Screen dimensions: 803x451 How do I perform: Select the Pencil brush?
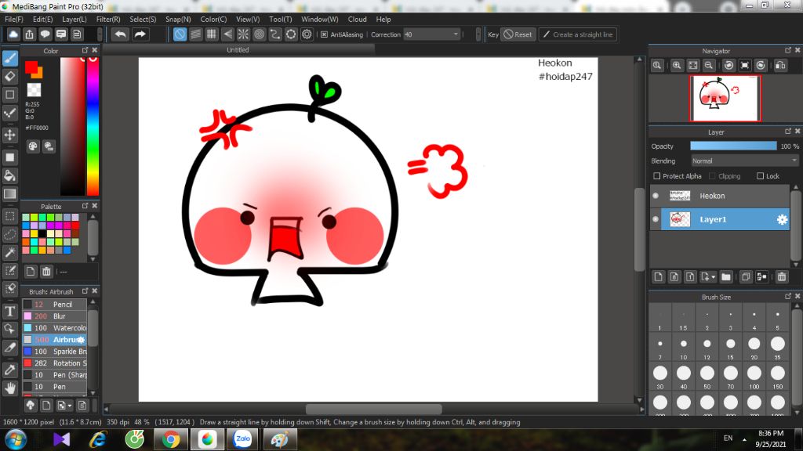pos(54,305)
